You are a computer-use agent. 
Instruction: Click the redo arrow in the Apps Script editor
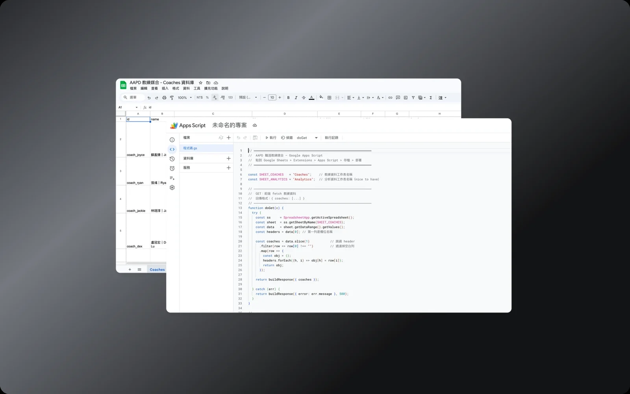(245, 138)
